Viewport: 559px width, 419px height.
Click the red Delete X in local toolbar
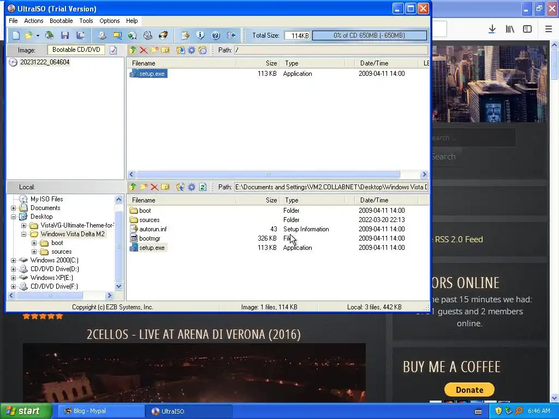(x=154, y=187)
